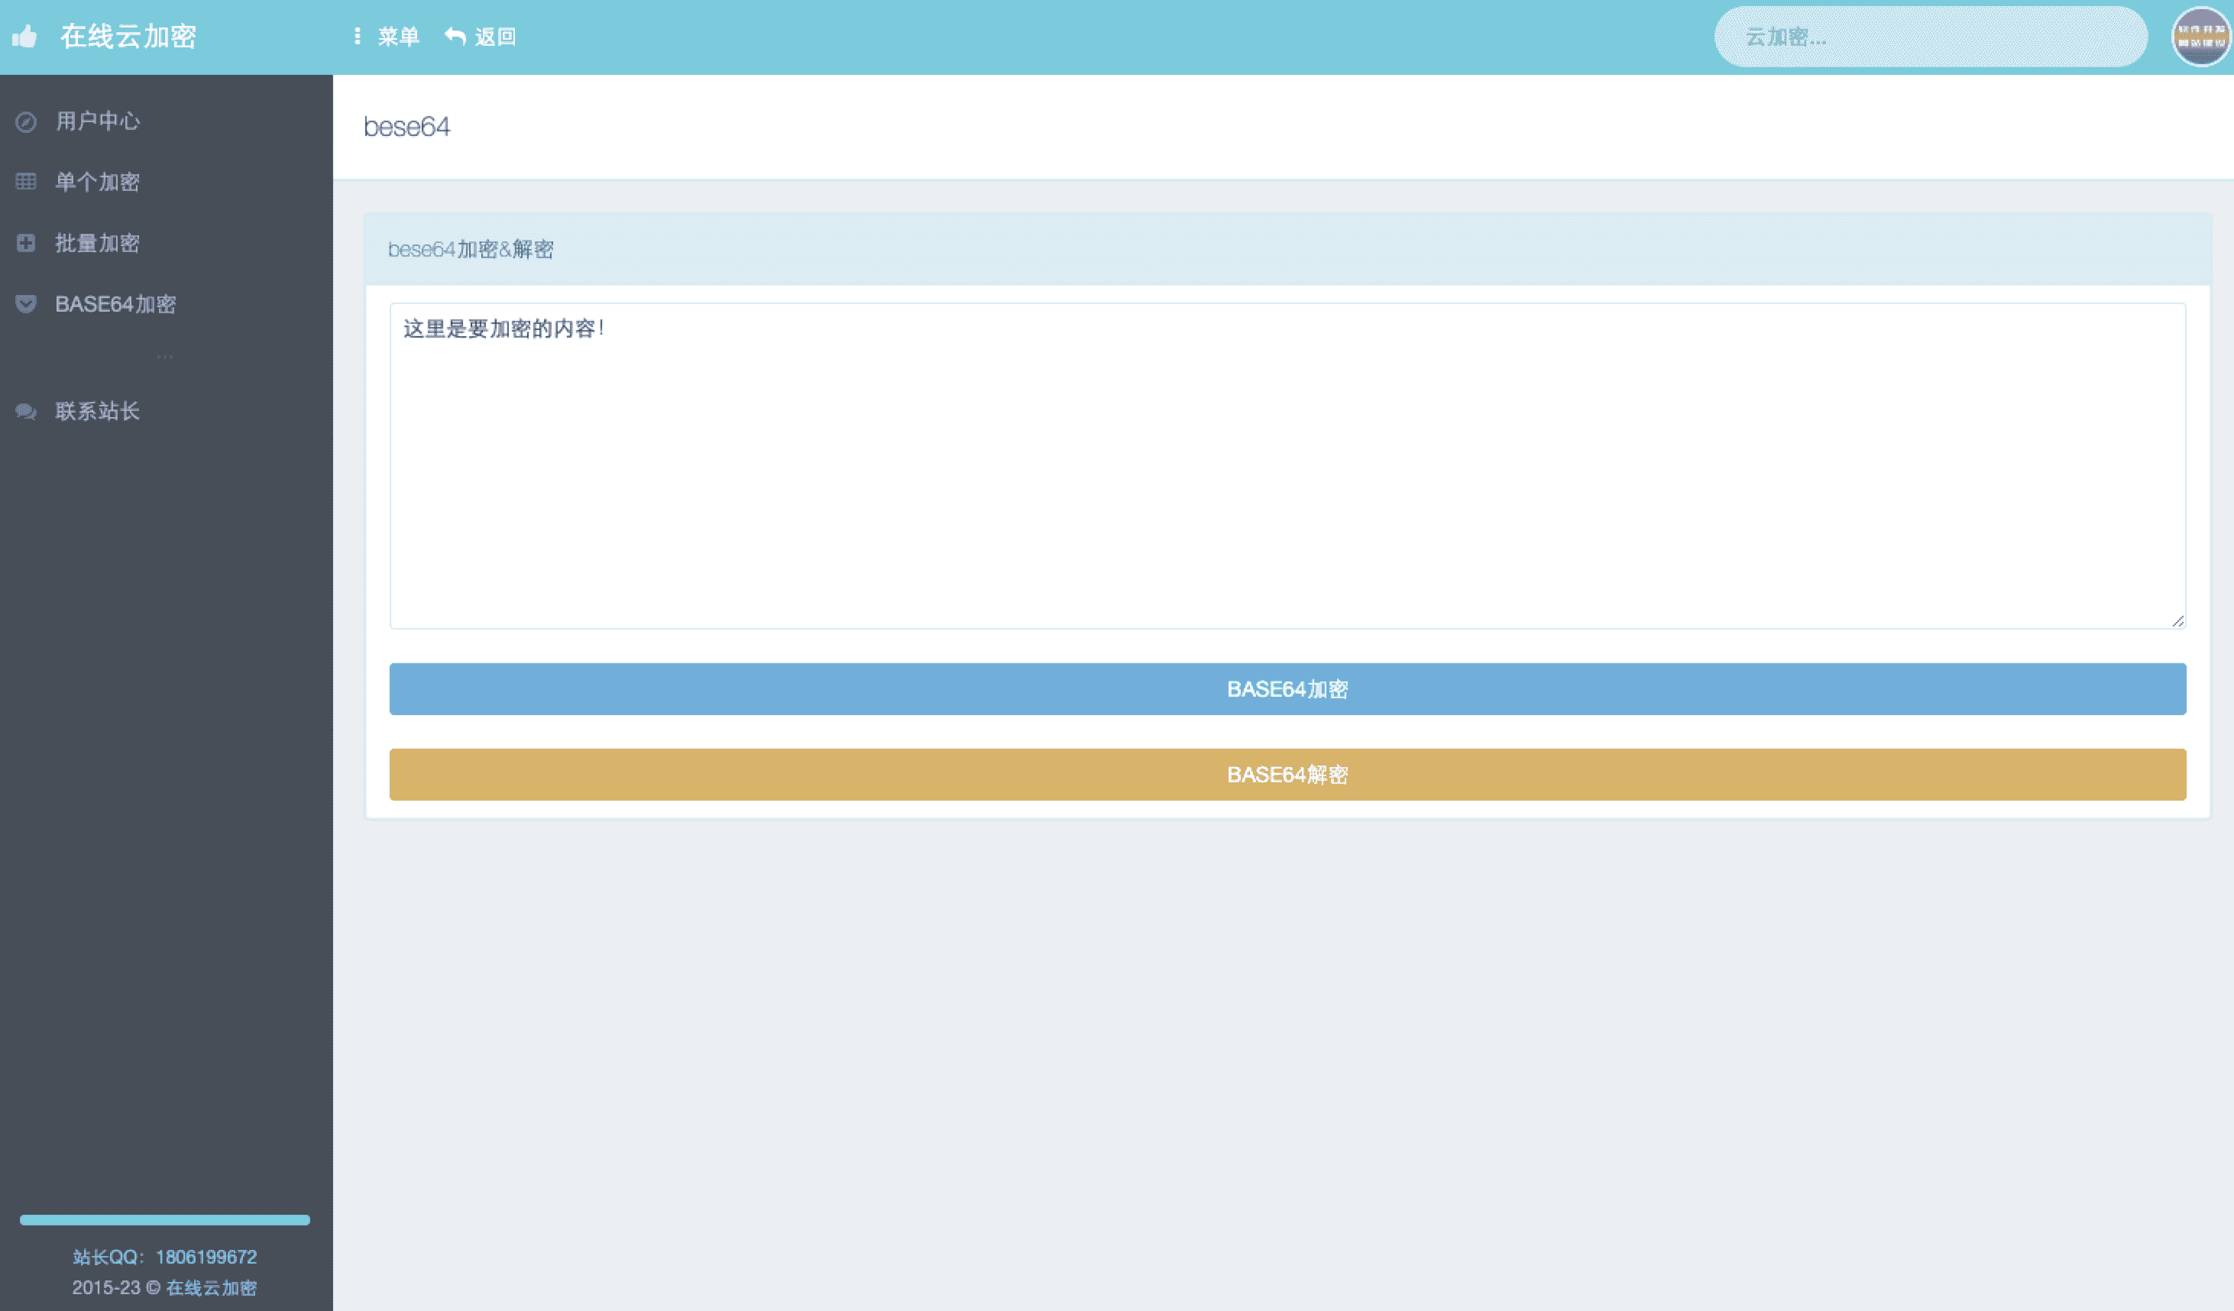The image size is (2234, 1311).
Task: Click the 在线云加密 footer link
Action: point(211,1287)
